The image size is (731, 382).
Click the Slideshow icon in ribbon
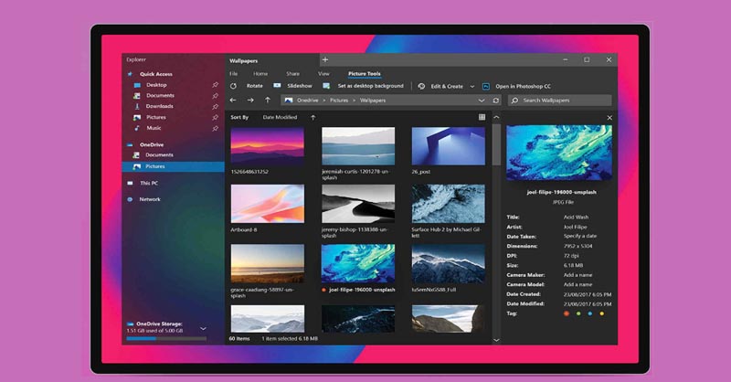[278, 86]
